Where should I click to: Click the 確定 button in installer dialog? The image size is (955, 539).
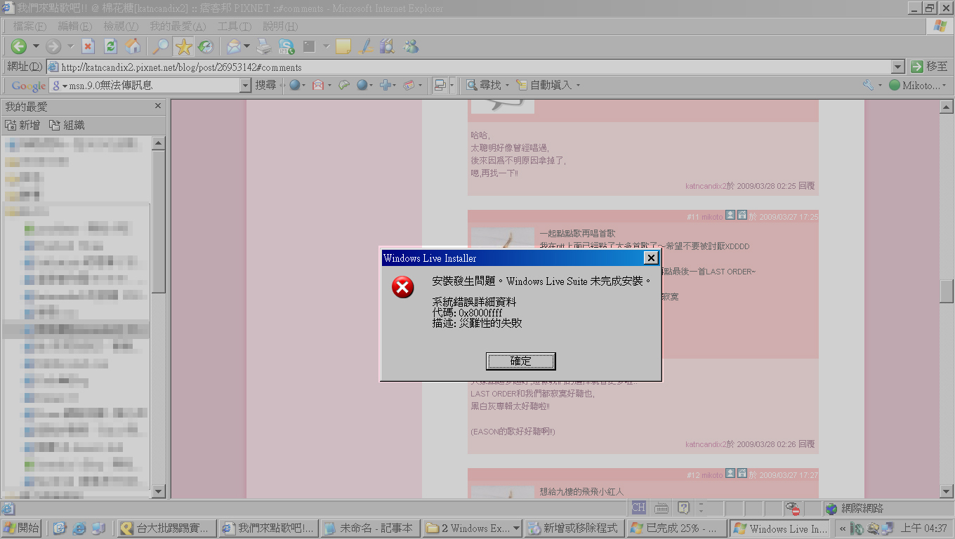point(520,361)
